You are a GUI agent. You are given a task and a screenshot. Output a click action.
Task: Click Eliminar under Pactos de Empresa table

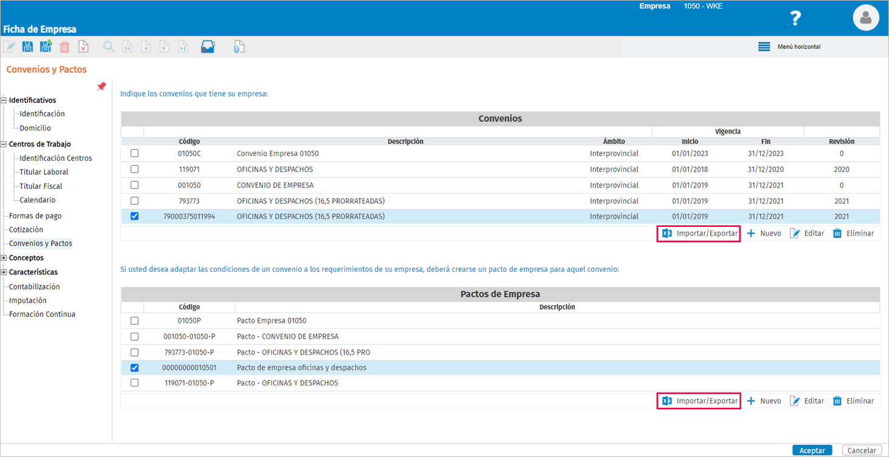[x=853, y=401]
